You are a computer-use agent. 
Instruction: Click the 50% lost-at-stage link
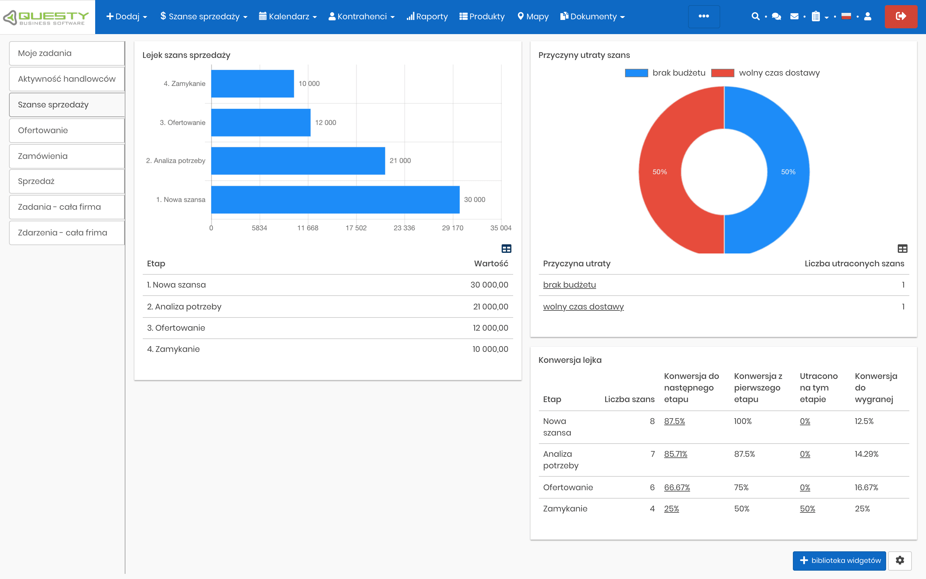(x=807, y=509)
